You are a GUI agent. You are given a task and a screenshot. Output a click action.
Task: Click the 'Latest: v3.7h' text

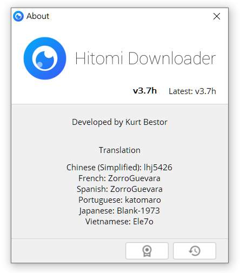point(192,91)
